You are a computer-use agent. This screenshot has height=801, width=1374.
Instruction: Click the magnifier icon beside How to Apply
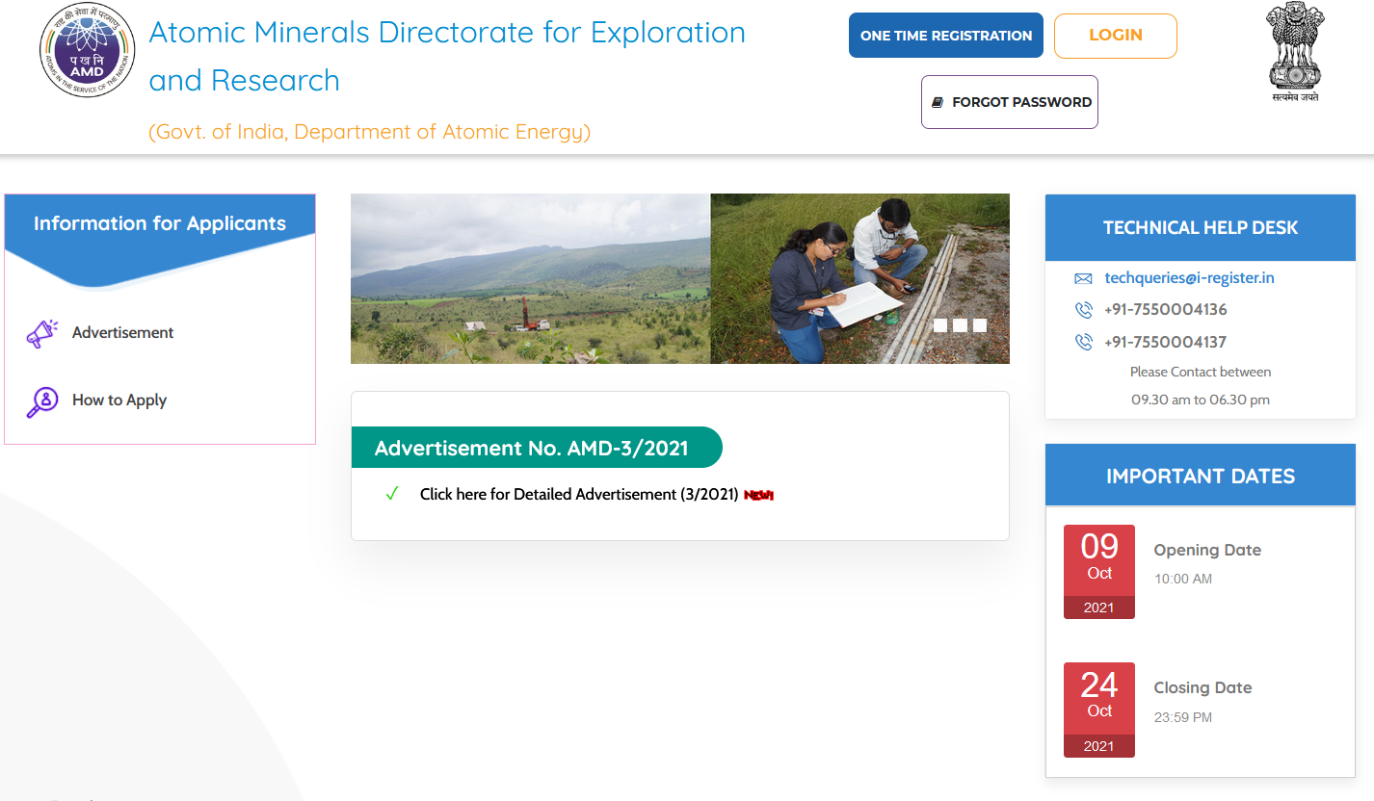[41, 401]
